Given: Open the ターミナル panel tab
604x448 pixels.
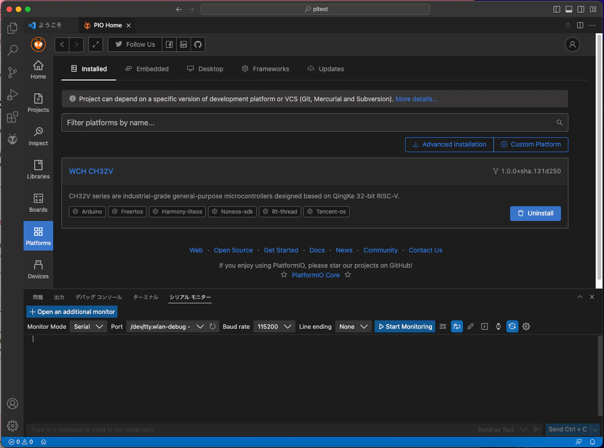Looking at the screenshot, I should [146, 297].
